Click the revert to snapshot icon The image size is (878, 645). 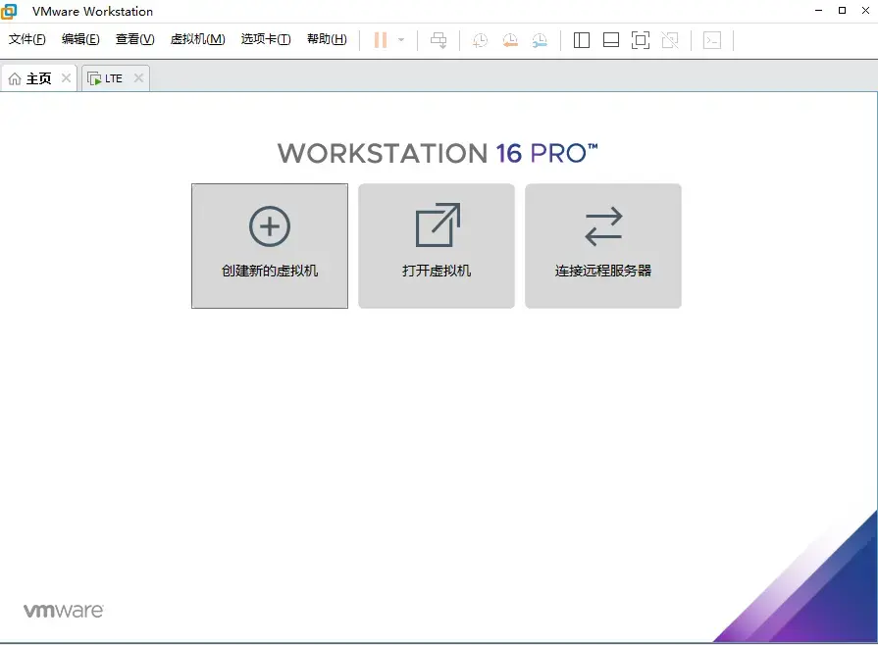[510, 40]
